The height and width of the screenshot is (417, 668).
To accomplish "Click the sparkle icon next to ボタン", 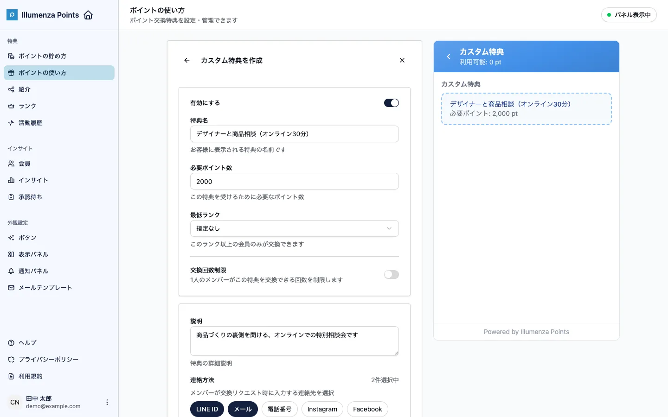I will [x=11, y=238].
